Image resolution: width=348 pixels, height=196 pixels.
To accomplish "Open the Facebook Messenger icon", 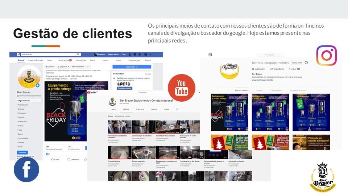I will pos(135,54).
